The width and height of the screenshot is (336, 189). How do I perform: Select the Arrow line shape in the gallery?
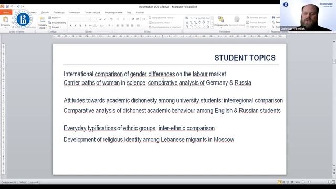tap(195, 18)
